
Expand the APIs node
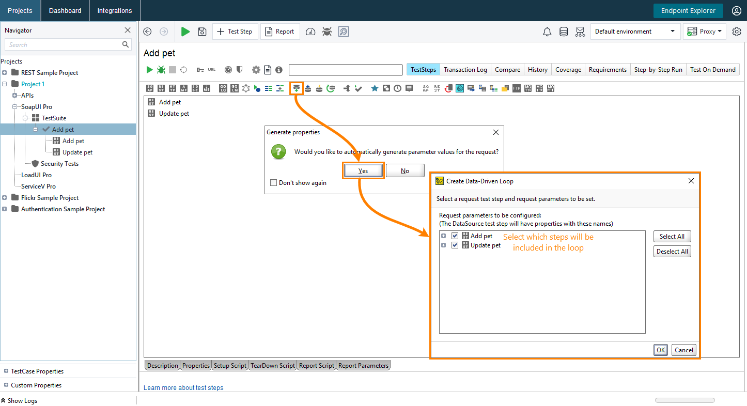(15, 96)
